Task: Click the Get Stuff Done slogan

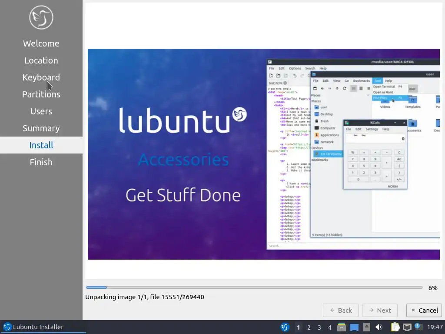Action: [183, 195]
